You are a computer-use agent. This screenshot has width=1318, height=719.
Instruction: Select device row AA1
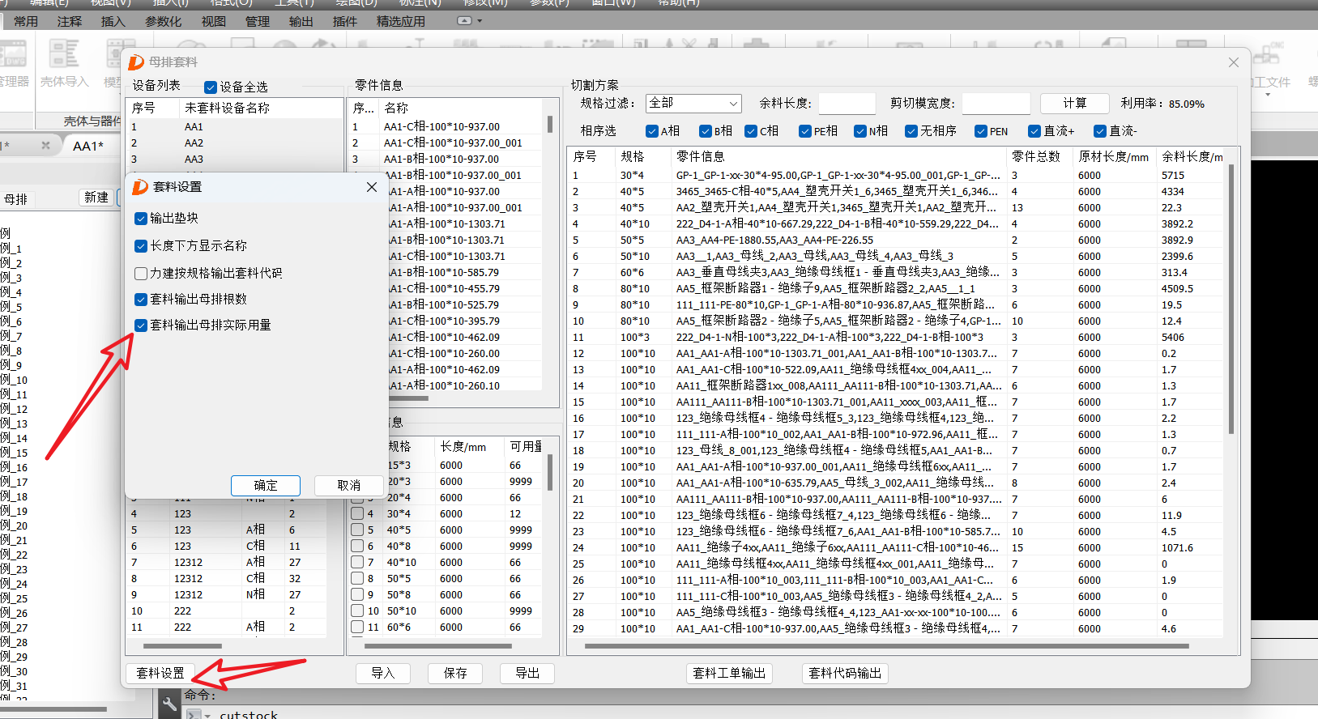click(x=235, y=127)
